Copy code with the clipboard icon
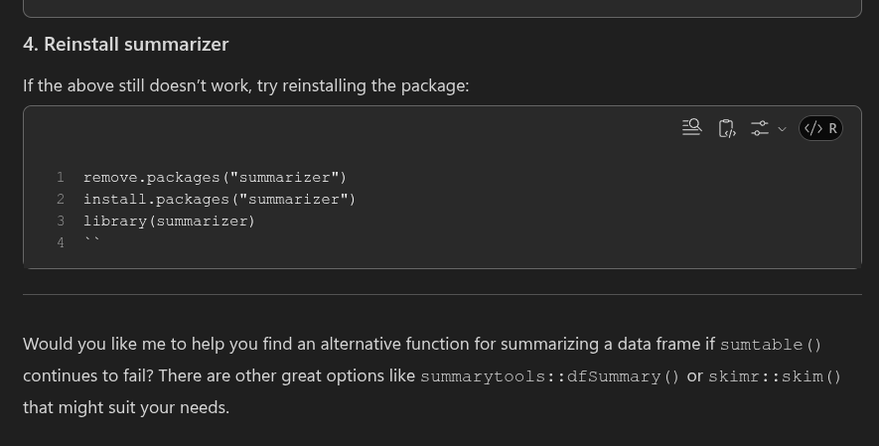The height and width of the screenshot is (446, 879). (727, 128)
